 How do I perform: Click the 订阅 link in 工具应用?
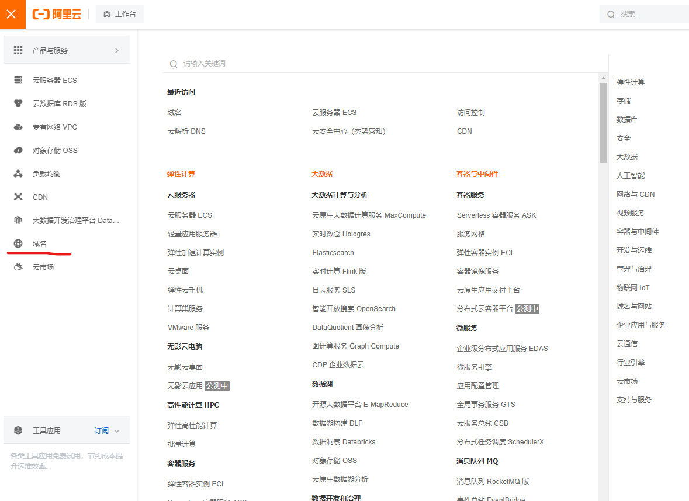pyautogui.click(x=102, y=431)
